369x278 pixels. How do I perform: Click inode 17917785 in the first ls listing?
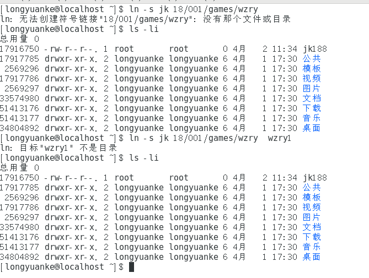pos(19,59)
